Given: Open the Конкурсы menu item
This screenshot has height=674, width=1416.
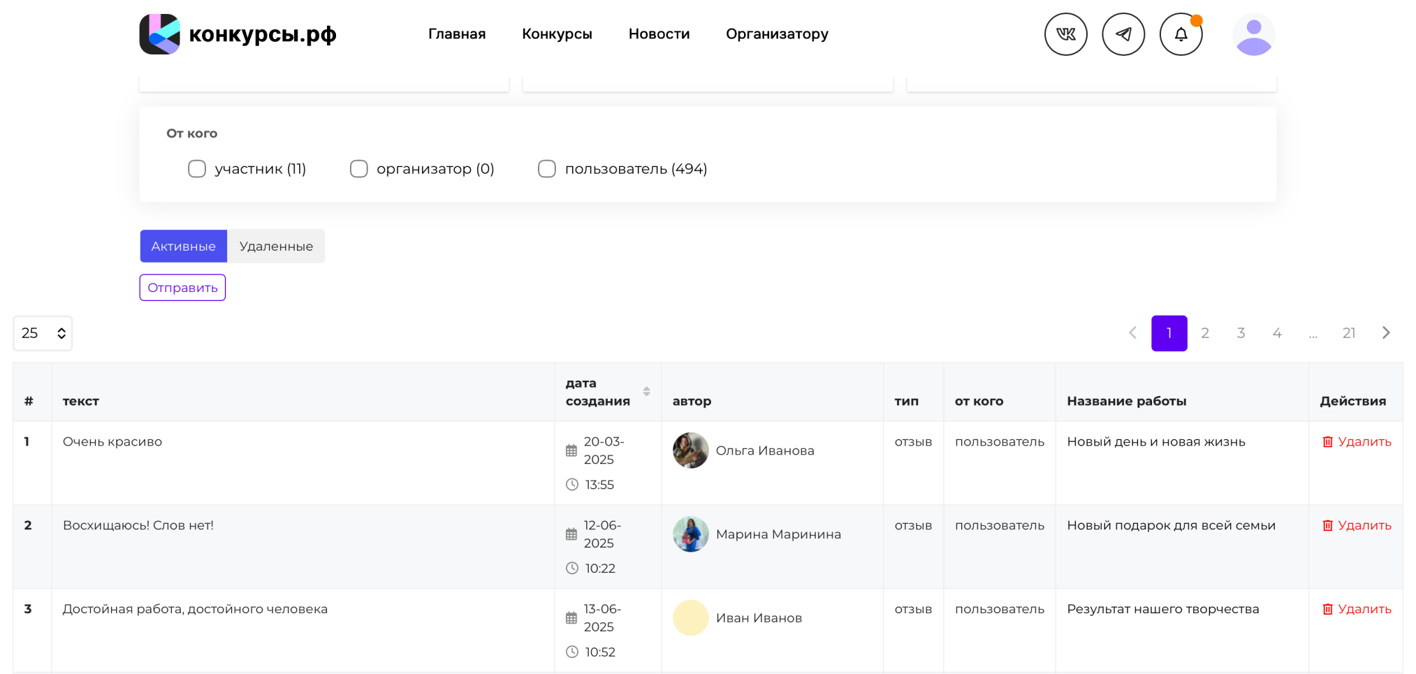Looking at the screenshot, I should click(557, 34).
